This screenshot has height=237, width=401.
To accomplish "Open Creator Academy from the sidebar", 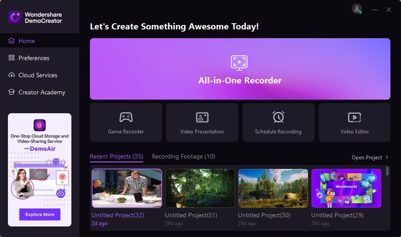I will (40, 92).
